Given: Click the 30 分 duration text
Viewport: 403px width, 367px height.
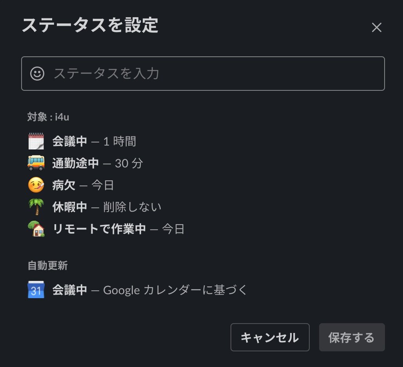Looking at the screenshot, I should [x=129, y=164].
